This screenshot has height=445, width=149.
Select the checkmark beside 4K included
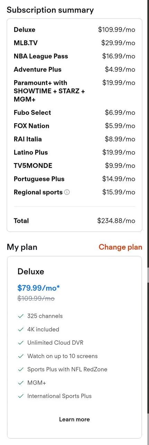(x=21, y=329)
